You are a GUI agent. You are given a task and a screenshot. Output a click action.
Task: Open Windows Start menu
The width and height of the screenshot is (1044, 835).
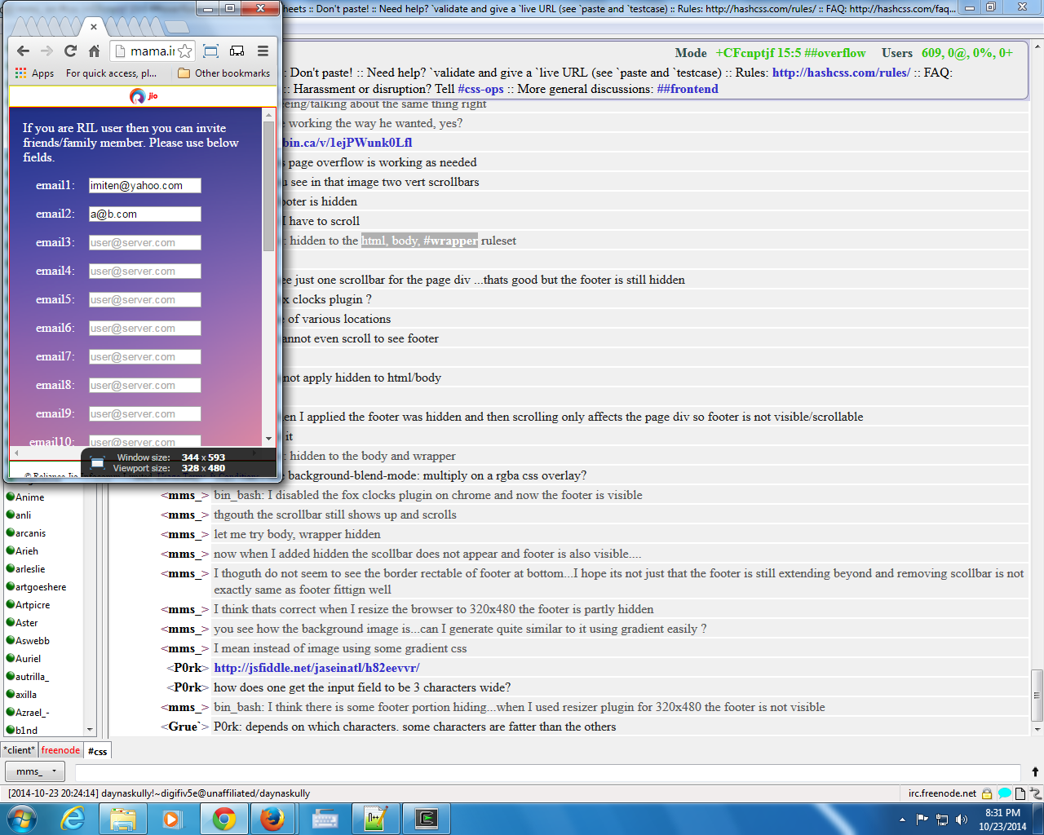point(21,818)
